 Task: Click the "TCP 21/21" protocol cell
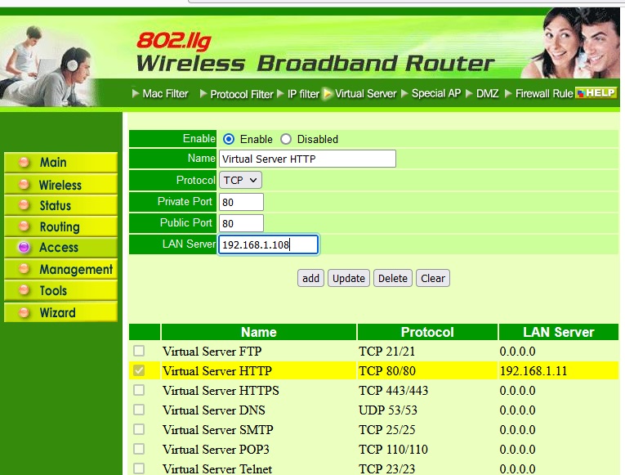(386, 352)
